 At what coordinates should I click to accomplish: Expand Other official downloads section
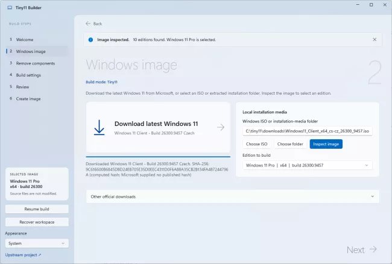coord(233,196)
